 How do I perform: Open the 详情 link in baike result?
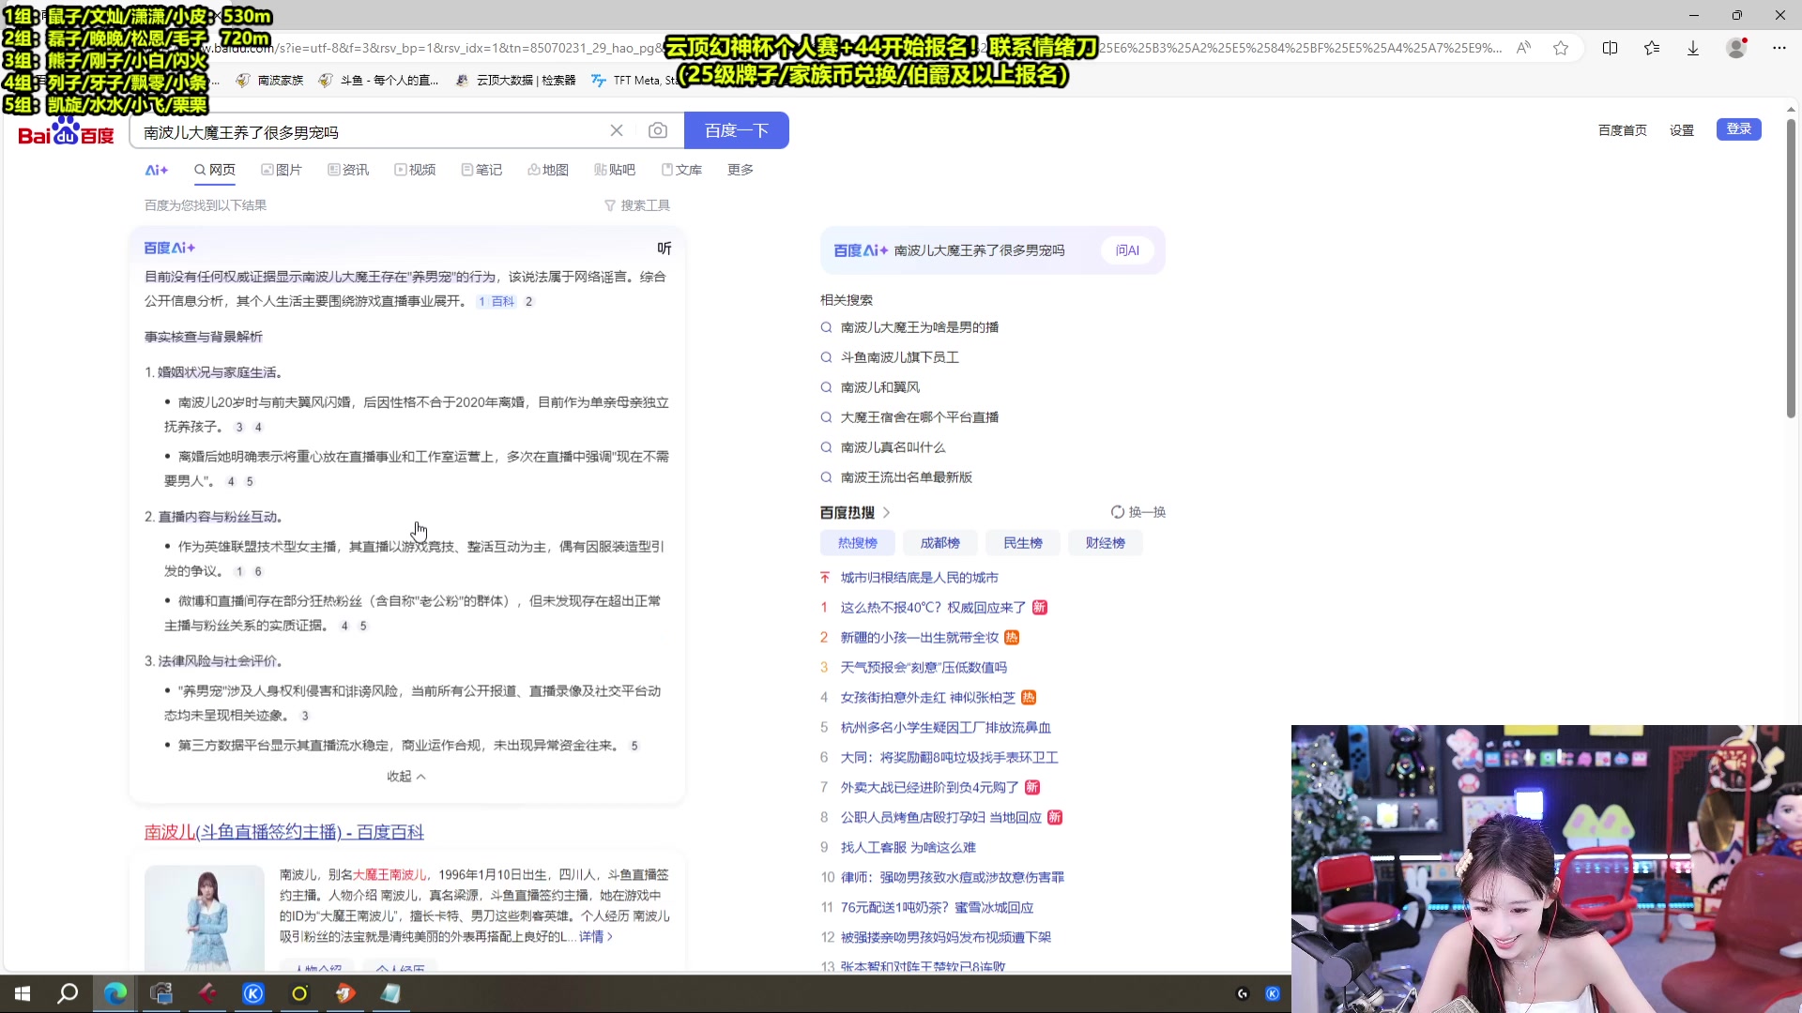[x=595, y=937]
